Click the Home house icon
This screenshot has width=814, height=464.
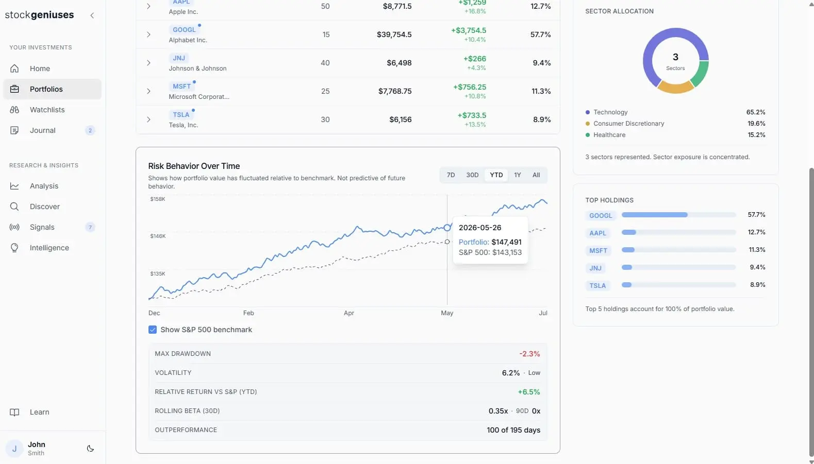click(14, 68)
